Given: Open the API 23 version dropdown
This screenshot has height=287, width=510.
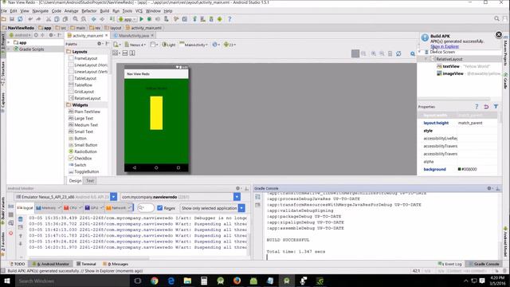Looking at the screenshot, I should click(229, 45).
